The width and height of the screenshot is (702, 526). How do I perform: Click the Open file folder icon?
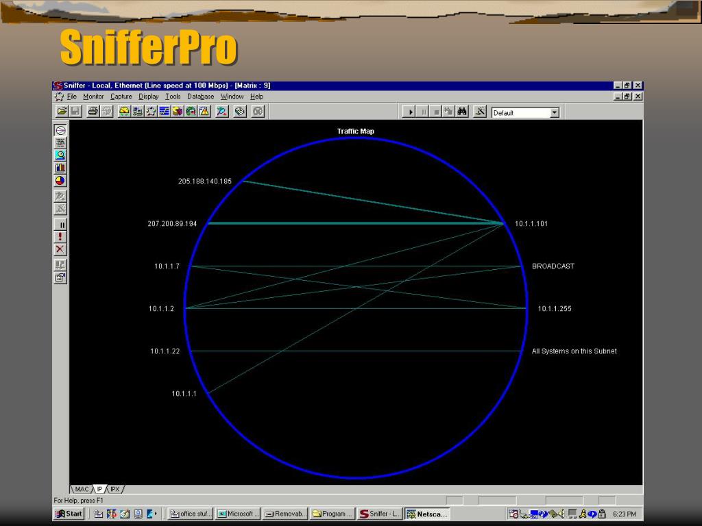point(62,111)
